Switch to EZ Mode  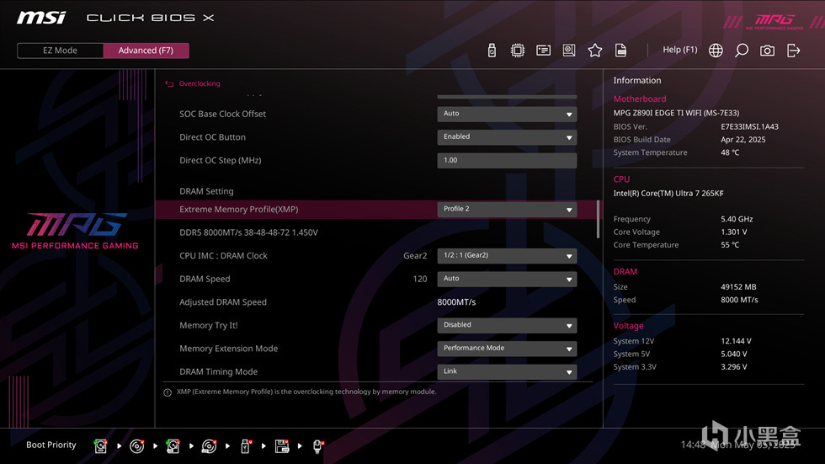coord(60,51)
